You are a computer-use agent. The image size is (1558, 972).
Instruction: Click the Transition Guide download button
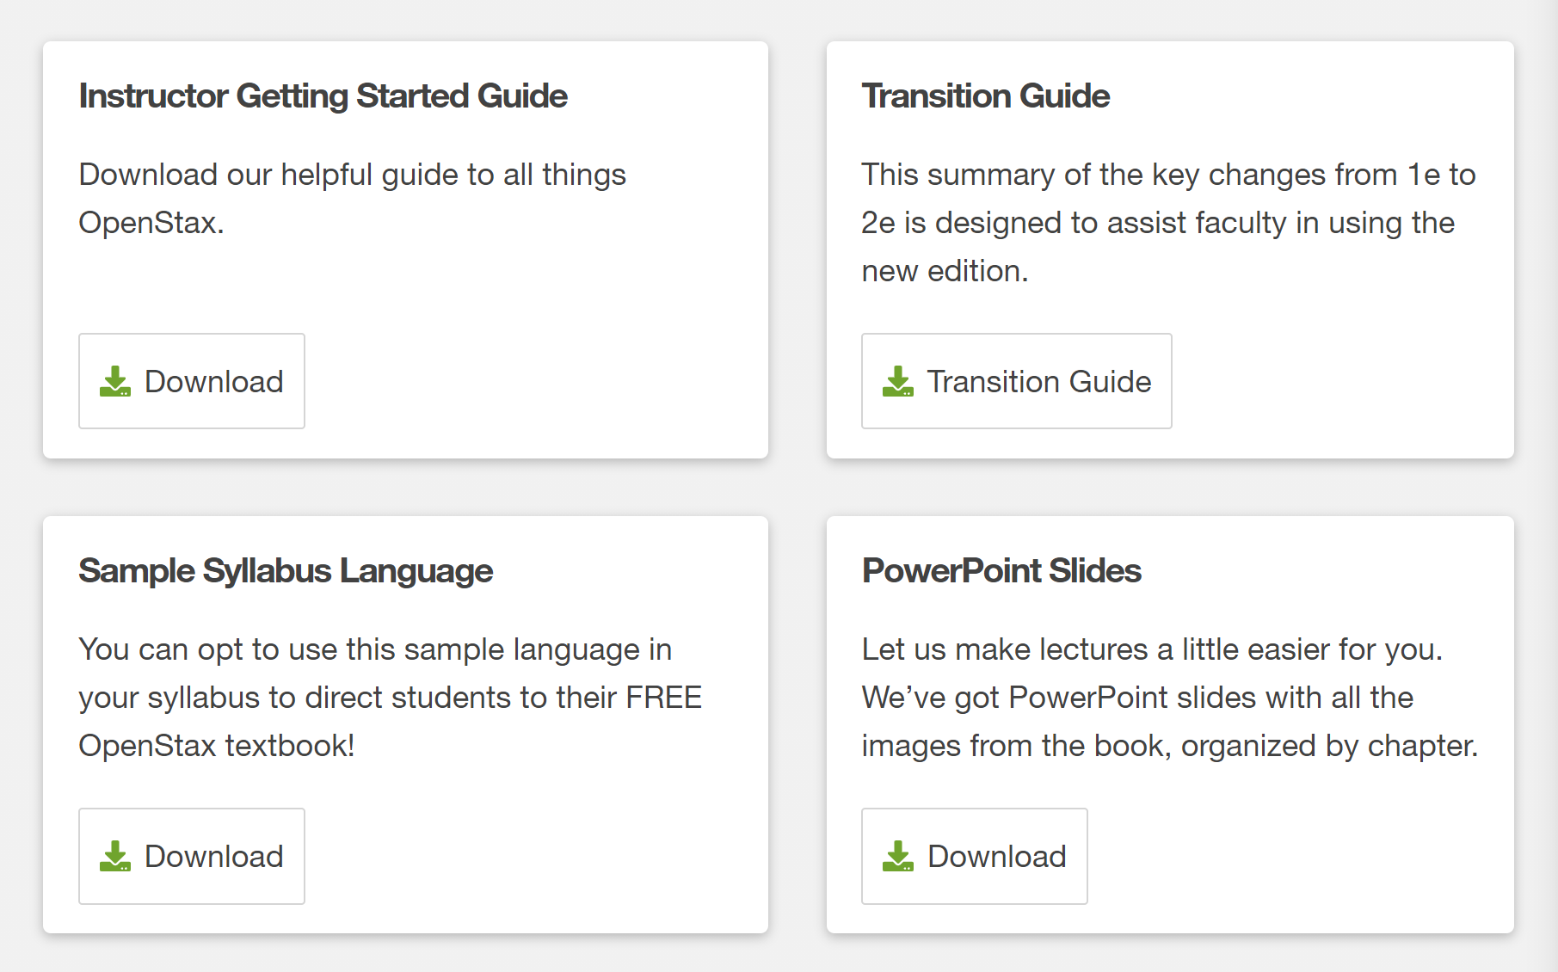pyautogui.click(x=1016, y=381)
